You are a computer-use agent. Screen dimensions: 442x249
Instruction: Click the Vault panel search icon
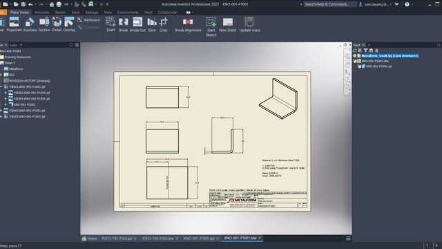pyautogui.click(x=439, y=45)
